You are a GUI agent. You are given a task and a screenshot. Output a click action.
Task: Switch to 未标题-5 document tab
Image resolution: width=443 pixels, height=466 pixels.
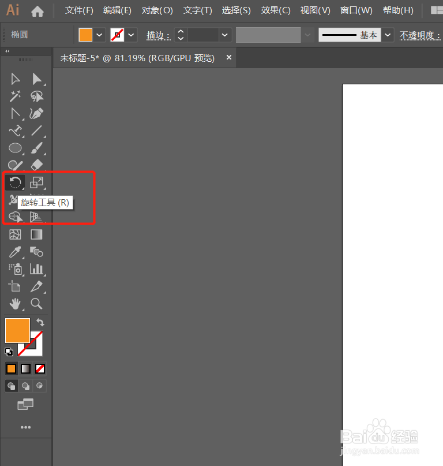[137, 58]
